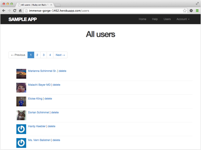Expand the Account dropdown menu
This screenshot has height=150, width=201.
click(x=183, y=19)
